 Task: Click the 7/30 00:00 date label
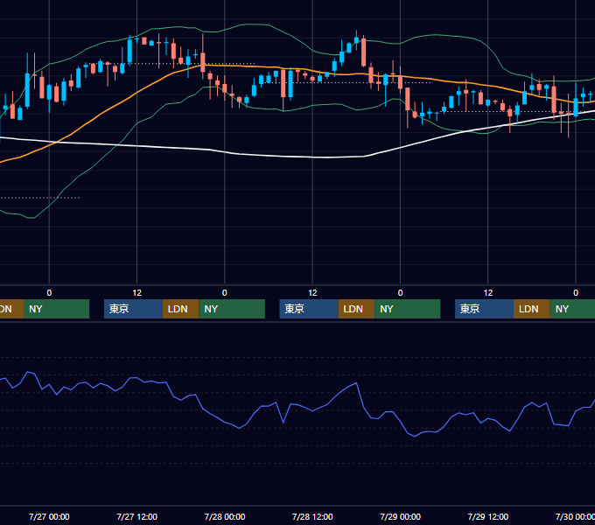[x=575, y=516]
